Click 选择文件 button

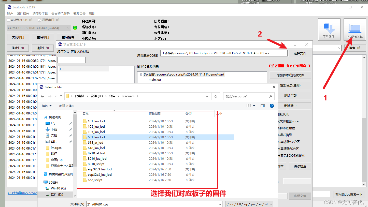[300, 53]
